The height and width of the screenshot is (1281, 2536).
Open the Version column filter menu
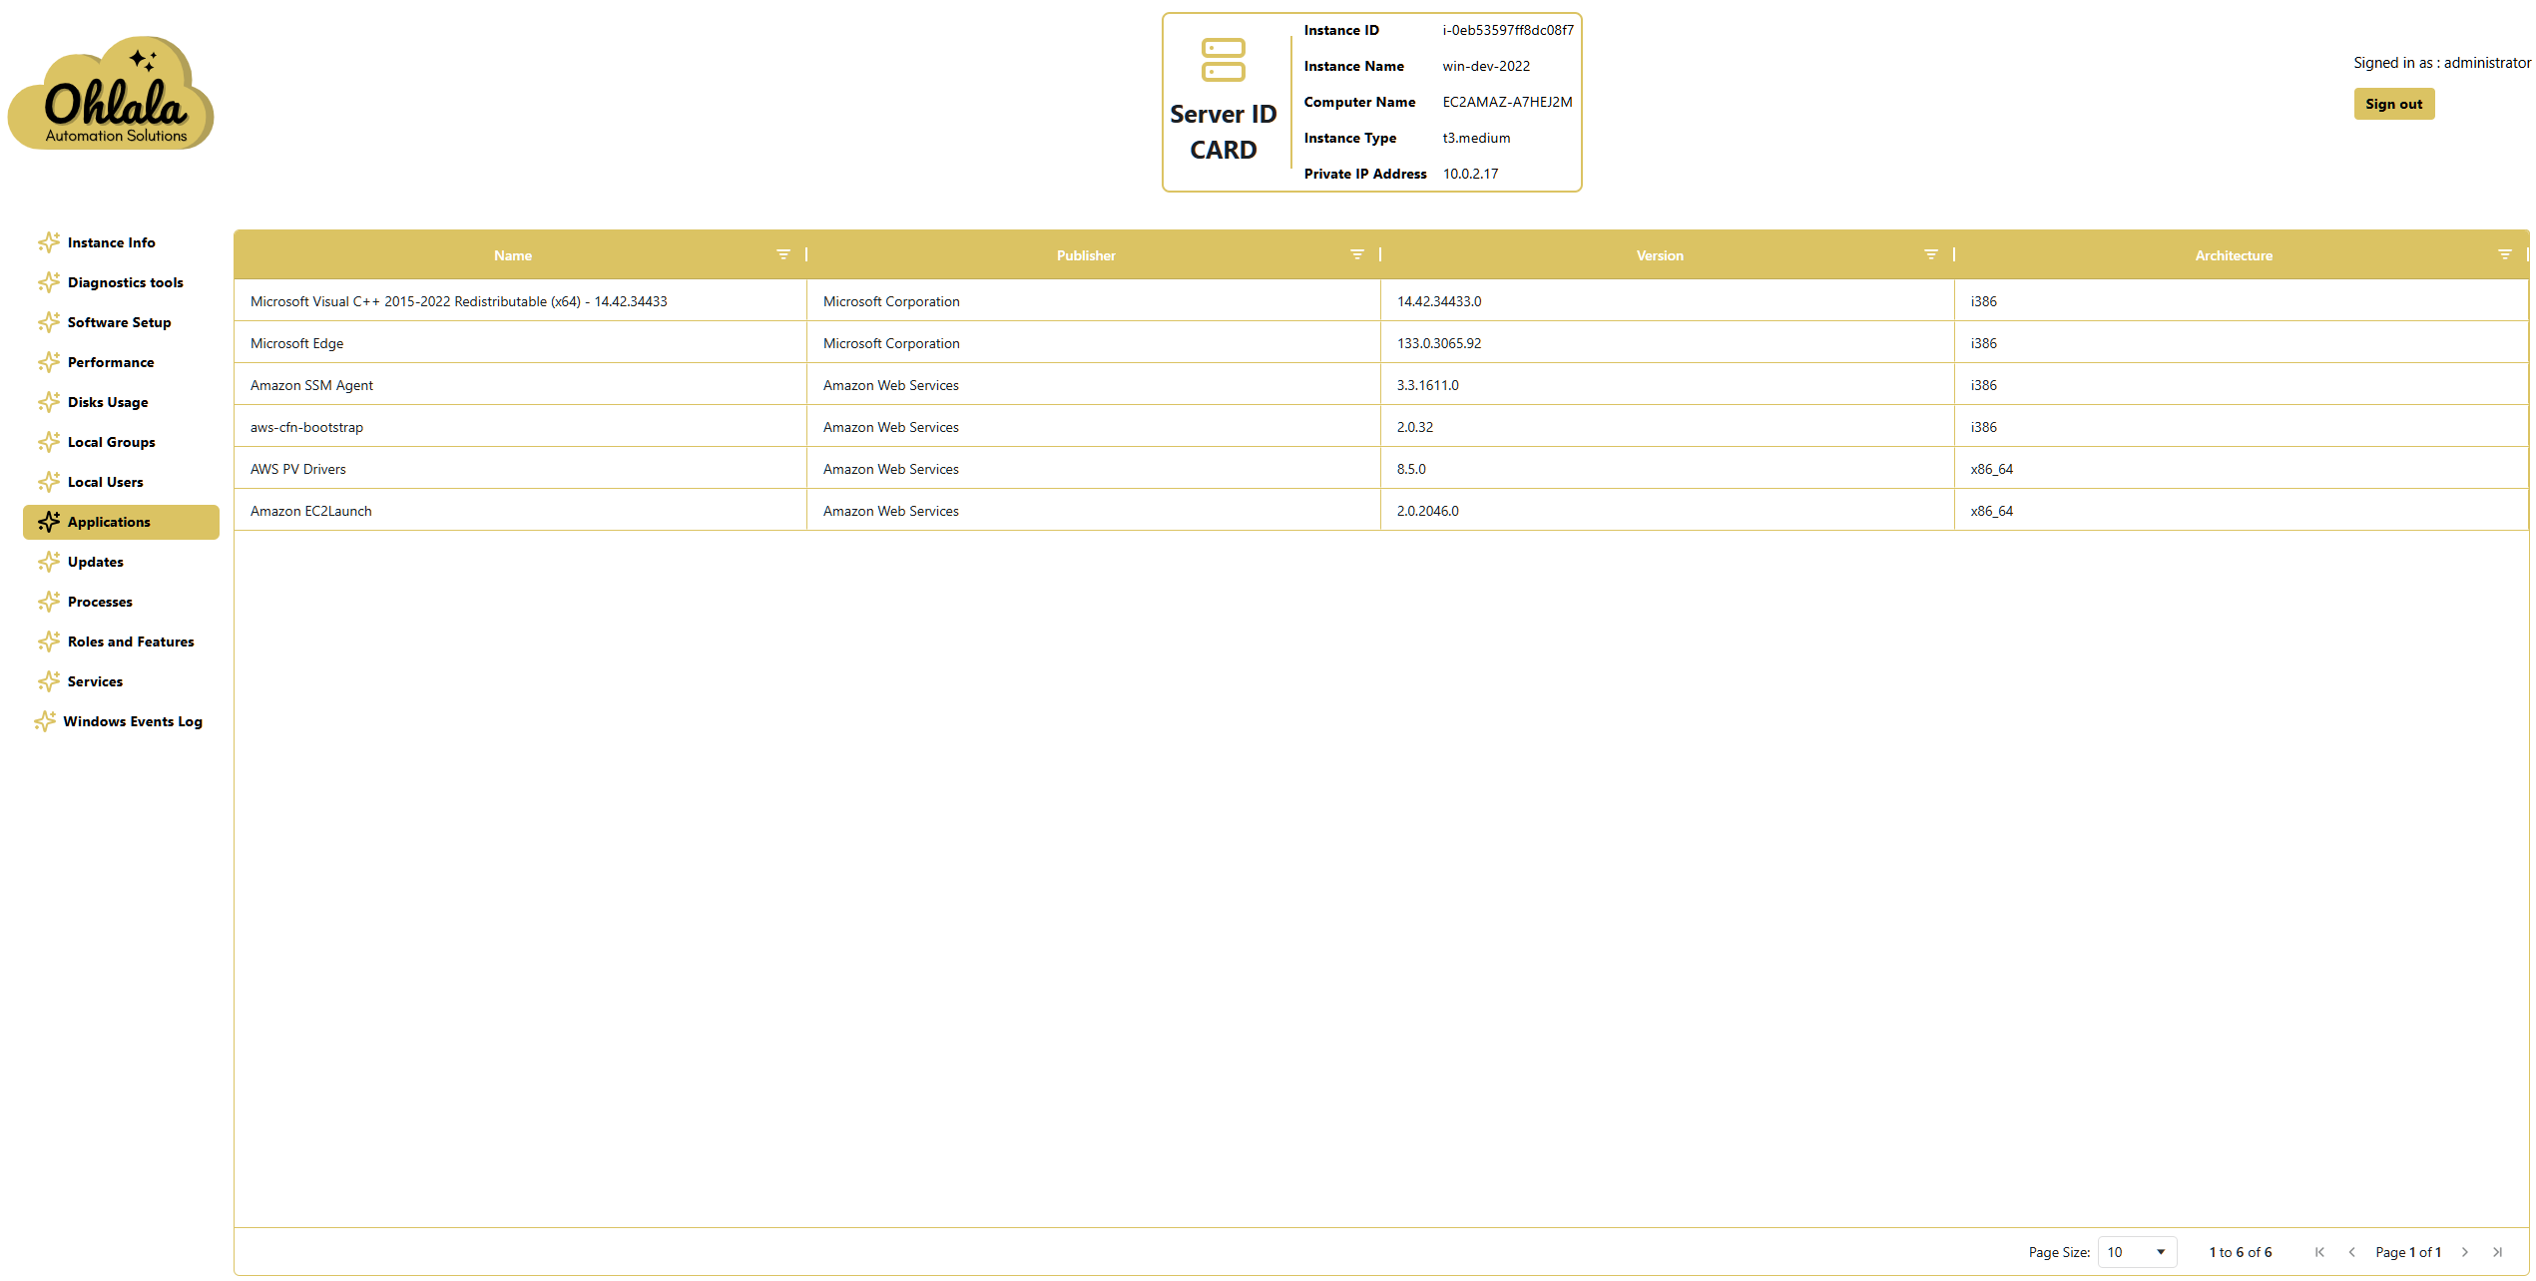[1931, 254]
